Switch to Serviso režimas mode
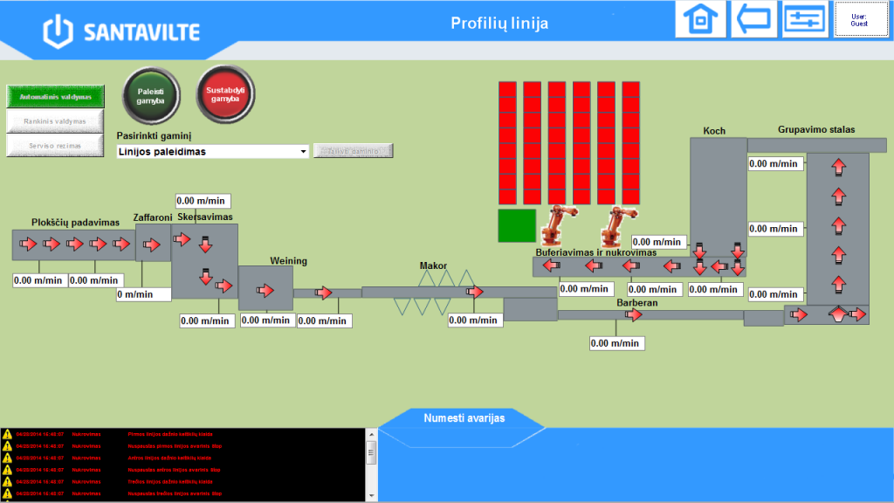This screenshot has height=503, width=894. tap(55, 146)
